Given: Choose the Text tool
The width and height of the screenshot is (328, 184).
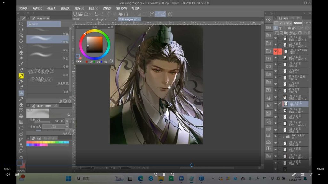Looking at the screenshot, I should point(21,145).
